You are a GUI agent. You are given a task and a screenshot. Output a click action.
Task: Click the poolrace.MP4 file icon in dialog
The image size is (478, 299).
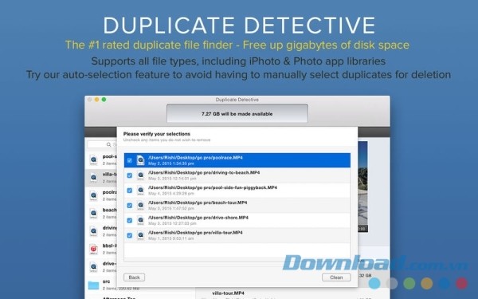pyautogui.click(x=140, y=160)
